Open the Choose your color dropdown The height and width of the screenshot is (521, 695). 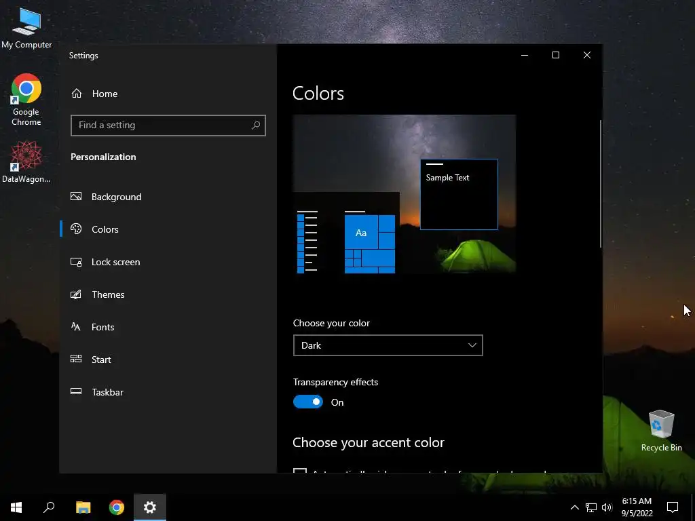[x=388, y=345]
